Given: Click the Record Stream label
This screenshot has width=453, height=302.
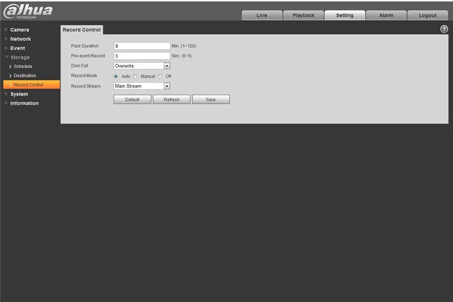Looking at the screenshot, I should coord(86,86).
